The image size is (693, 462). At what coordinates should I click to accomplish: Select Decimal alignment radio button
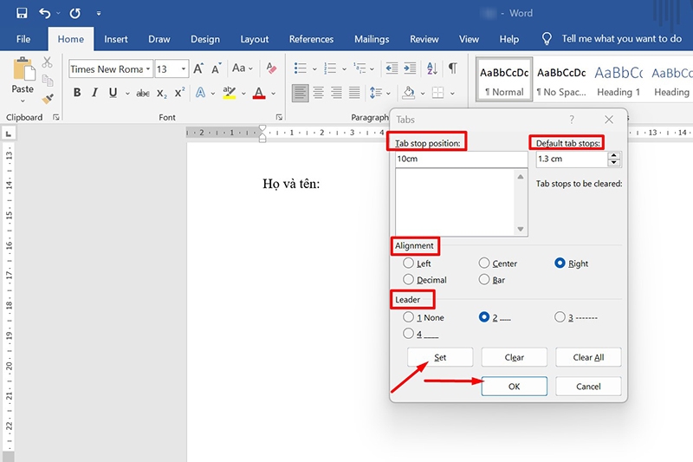[x=408, y=279]
